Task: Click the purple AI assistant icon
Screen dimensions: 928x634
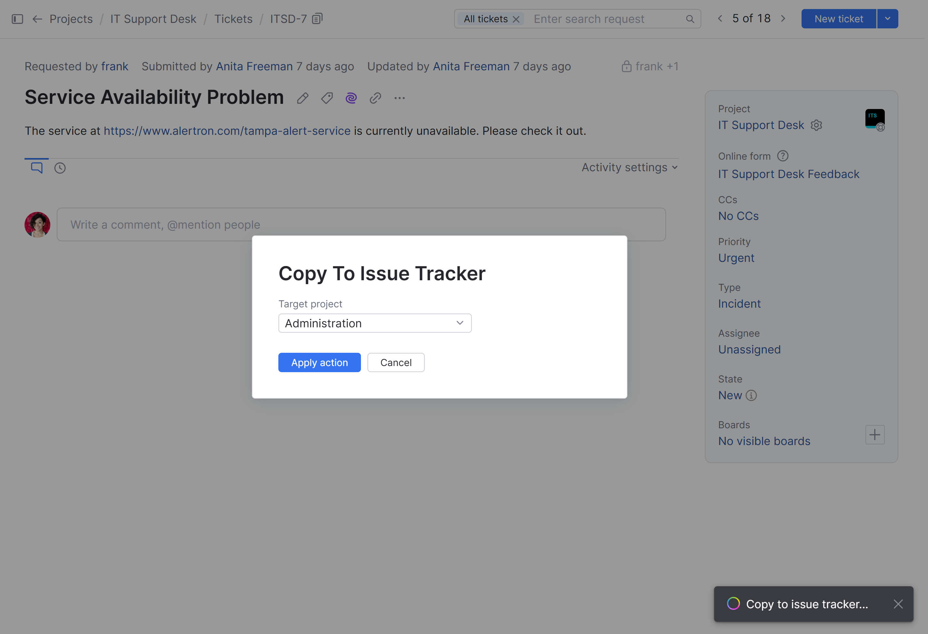Action: [351, 98]
